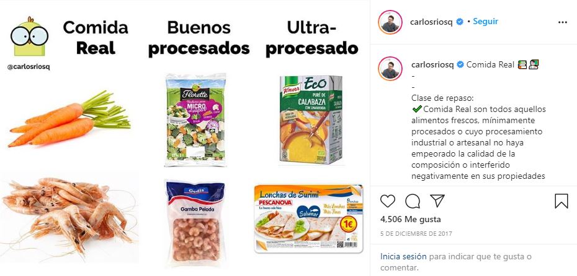The height and width of the screenshot is (276, 577).
Task: Click carlosriosq username in the caption
Action: tap(432, 64)
